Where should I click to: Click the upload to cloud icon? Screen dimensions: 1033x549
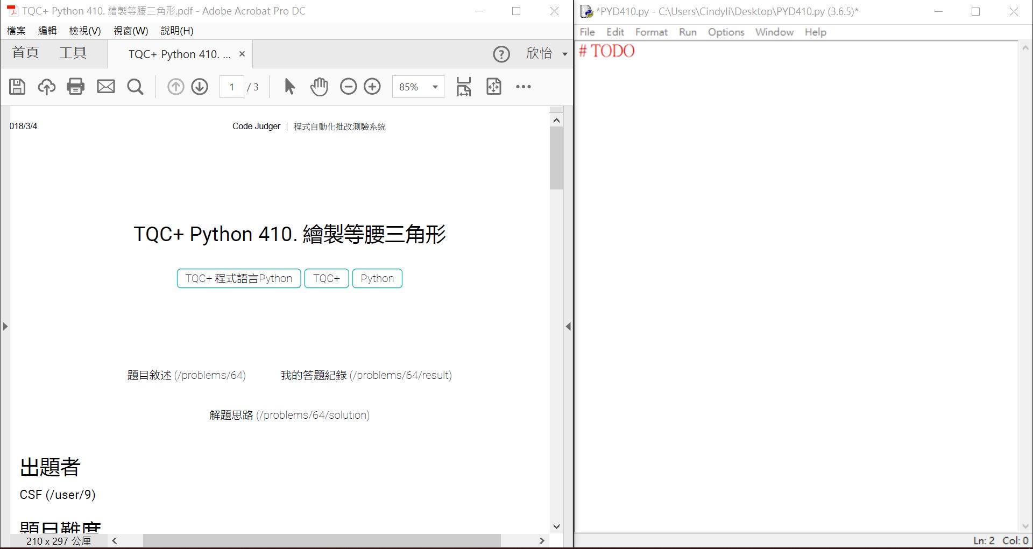46,87
